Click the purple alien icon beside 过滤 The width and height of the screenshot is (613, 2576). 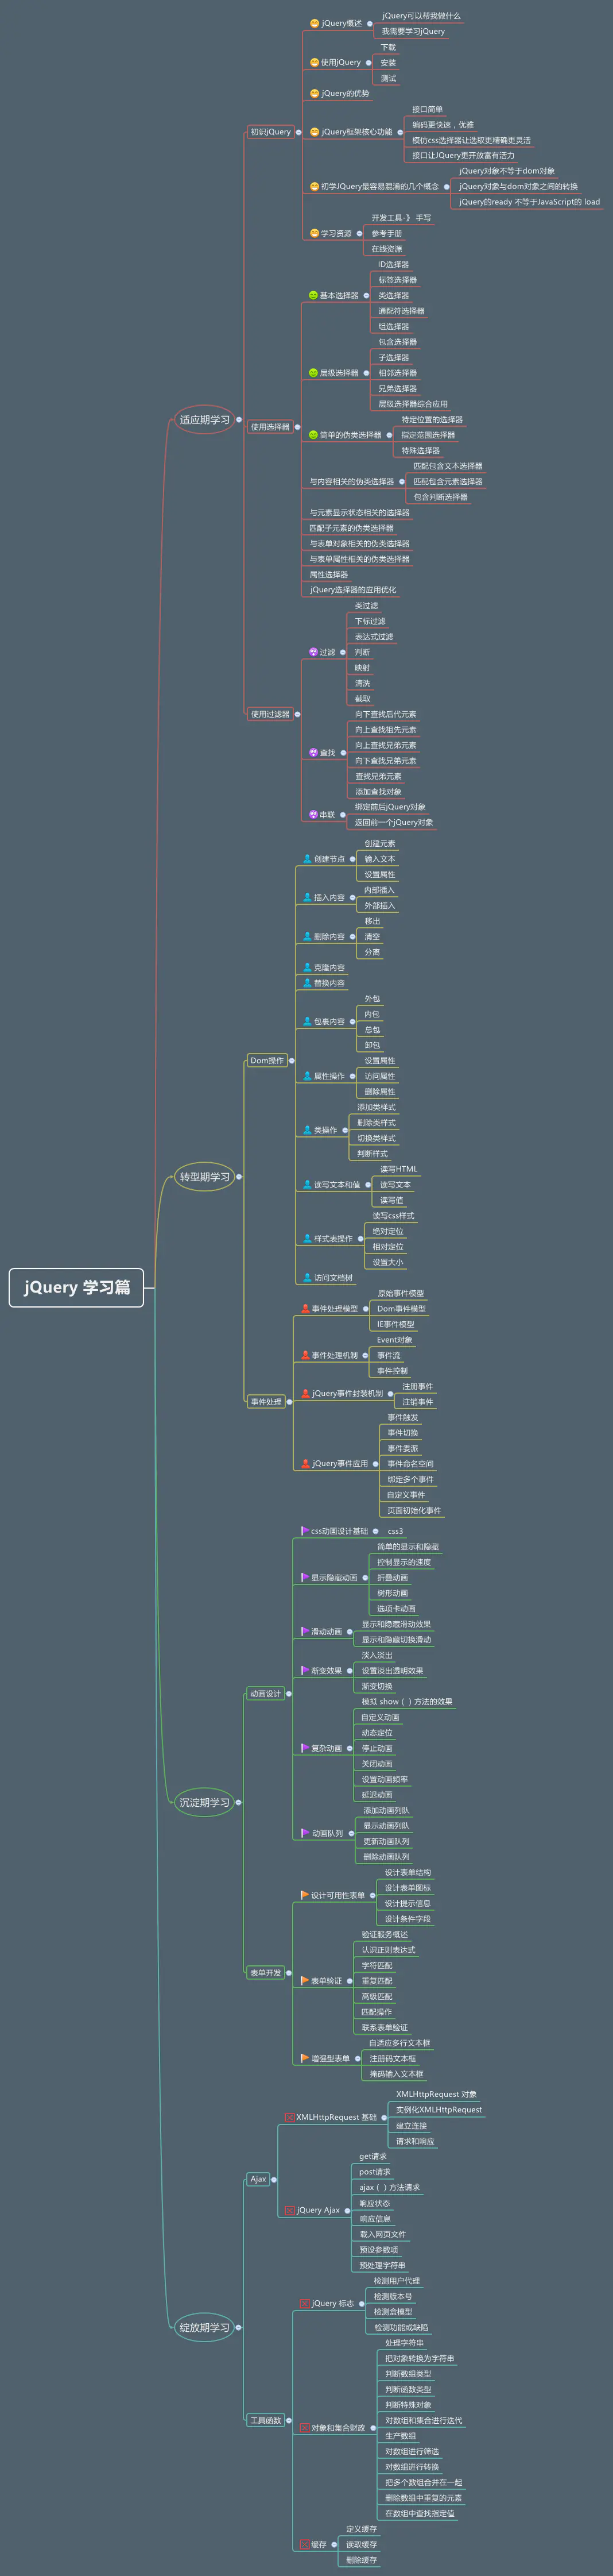pos(313,652)
